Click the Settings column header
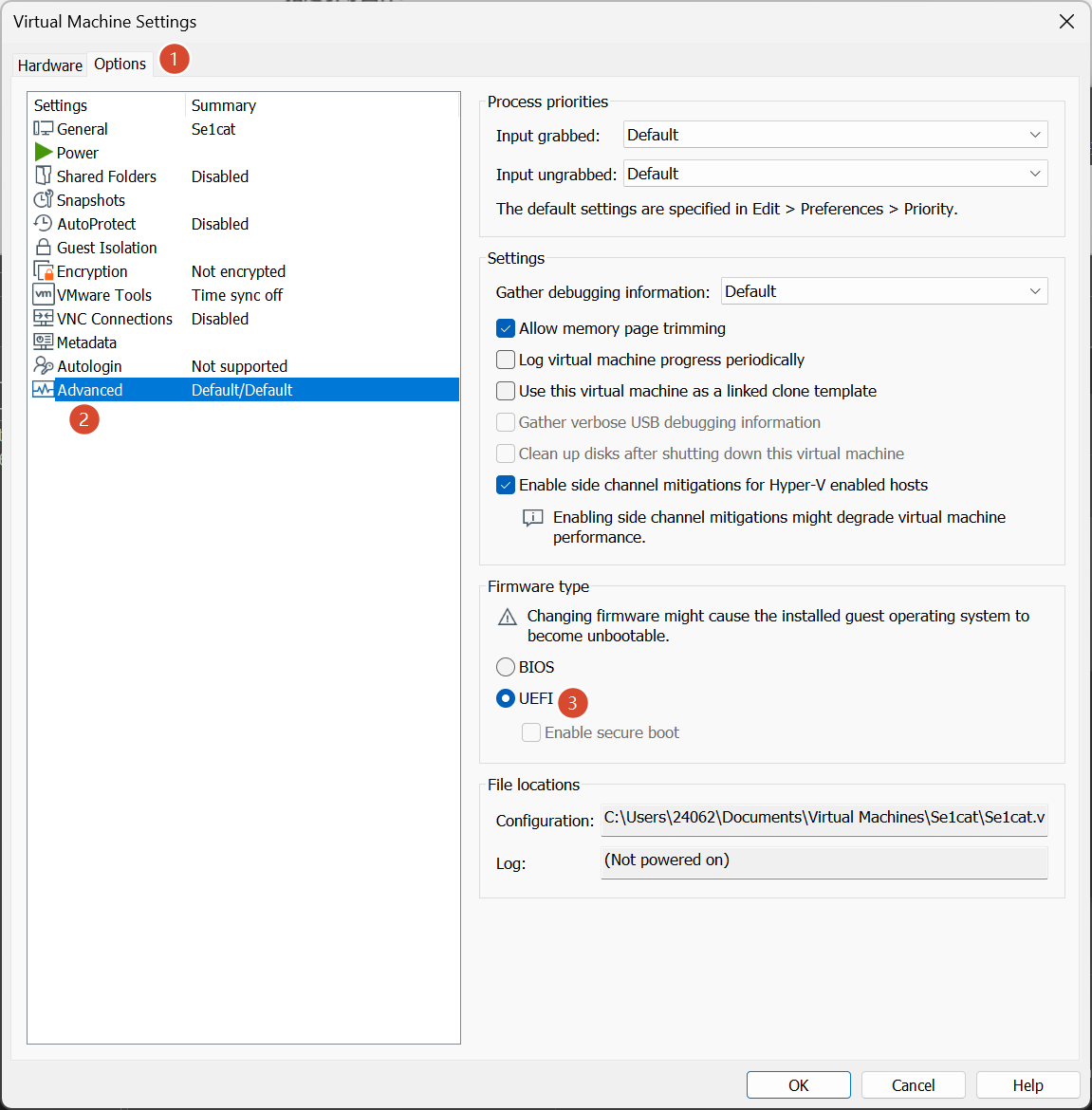Screen dimensions: 1092x1110 60,105
